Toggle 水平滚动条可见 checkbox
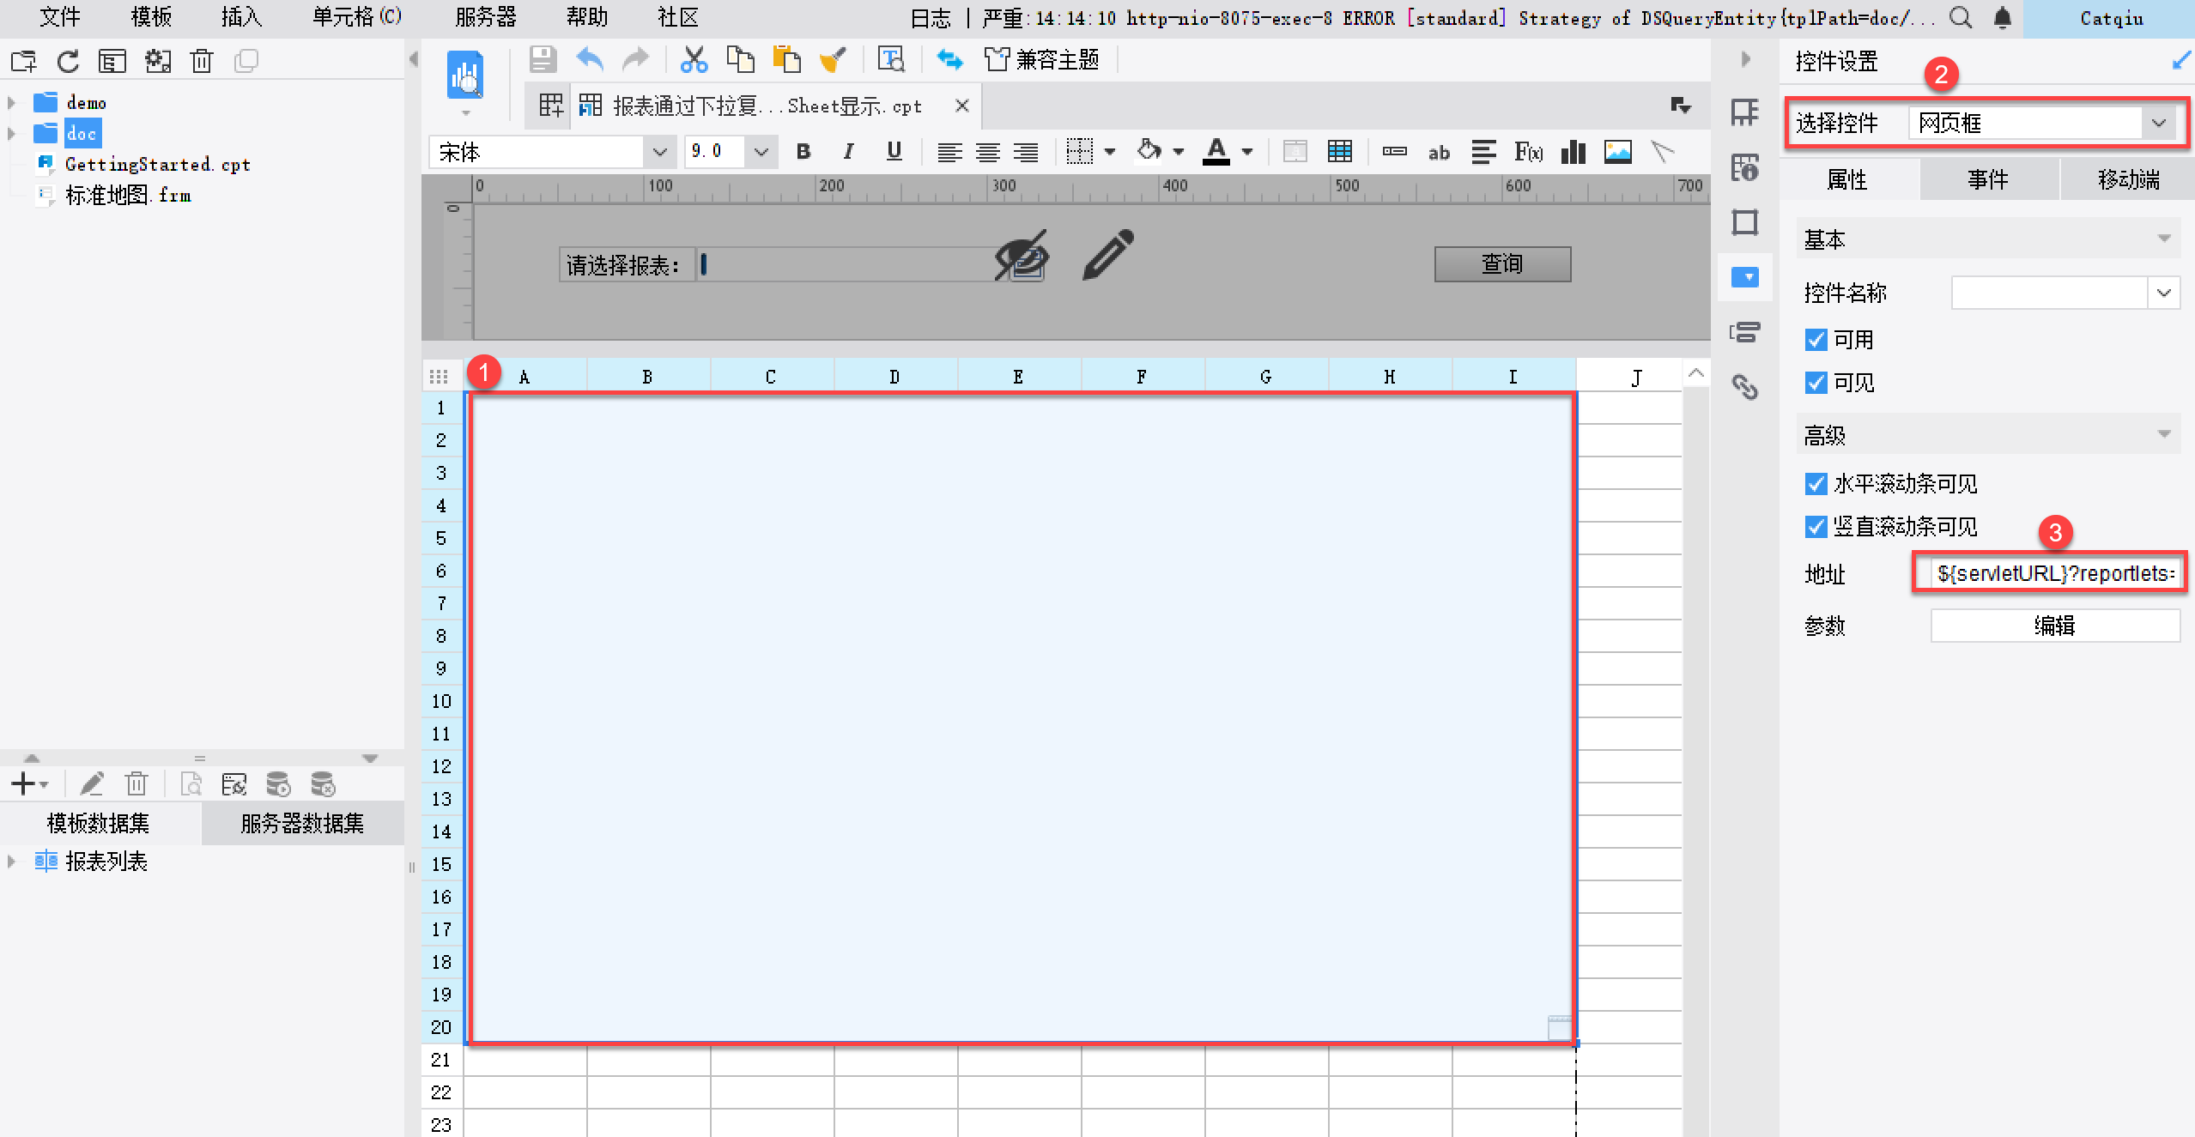The image size is (2195, 1137). click(1816, 484)
